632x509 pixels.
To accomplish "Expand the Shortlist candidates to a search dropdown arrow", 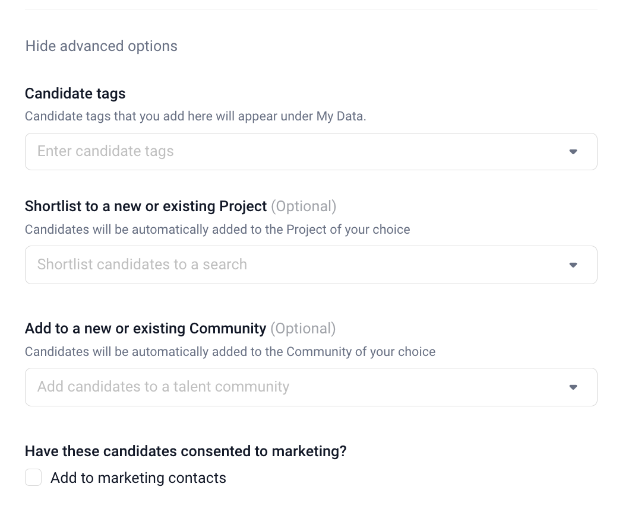I will coord(573,265).
